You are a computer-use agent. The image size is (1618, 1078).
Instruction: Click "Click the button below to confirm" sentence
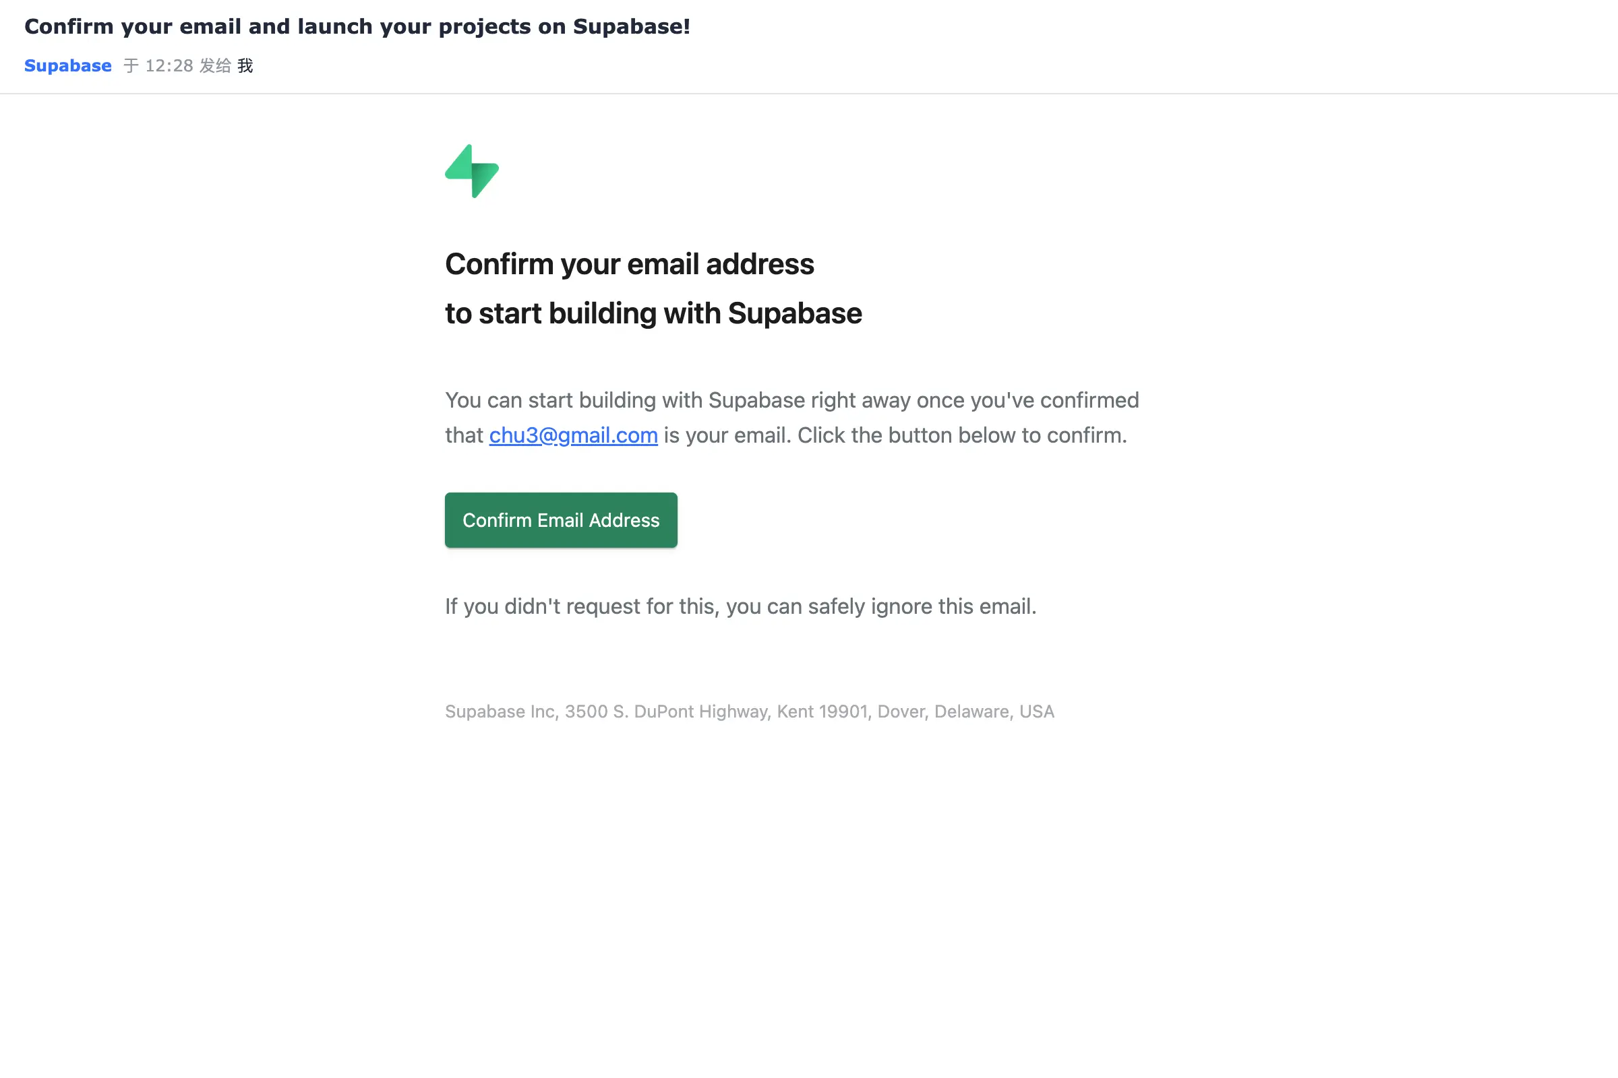962,435
